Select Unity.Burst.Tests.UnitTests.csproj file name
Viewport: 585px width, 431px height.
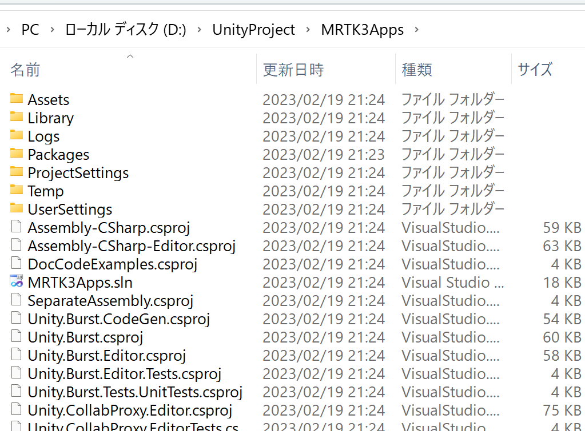[135, 392]
